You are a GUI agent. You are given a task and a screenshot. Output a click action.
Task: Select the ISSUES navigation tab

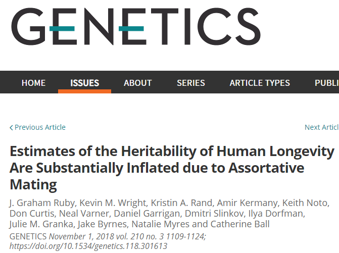click(x=84, y=83)
